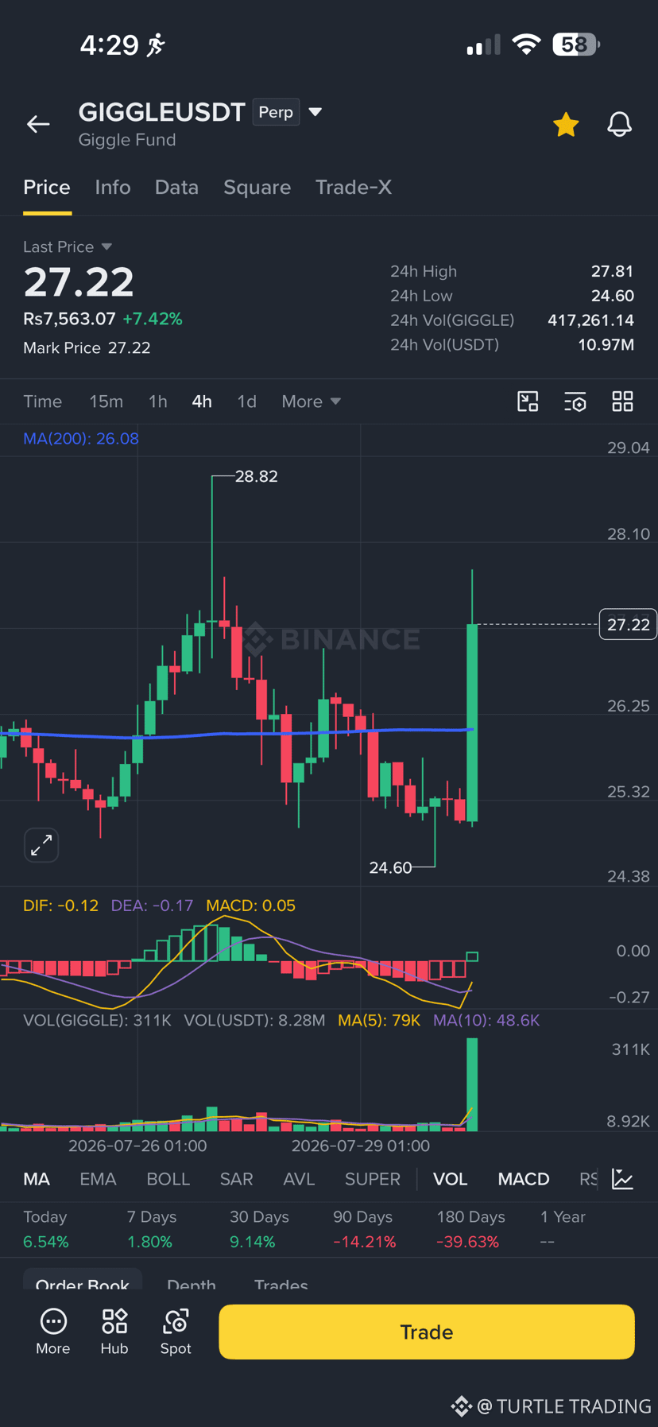The width and height of the screenshot is (658, 1427).
Task: Tap the DIF: -0.12 MACD label
Action: (x=61, y=905)
